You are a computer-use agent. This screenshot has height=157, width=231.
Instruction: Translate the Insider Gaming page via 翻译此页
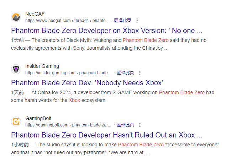click(125, 72)
